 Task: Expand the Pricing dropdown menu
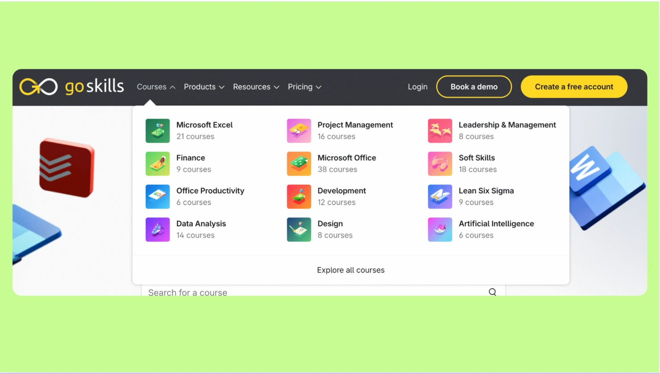tap(305, 87)
